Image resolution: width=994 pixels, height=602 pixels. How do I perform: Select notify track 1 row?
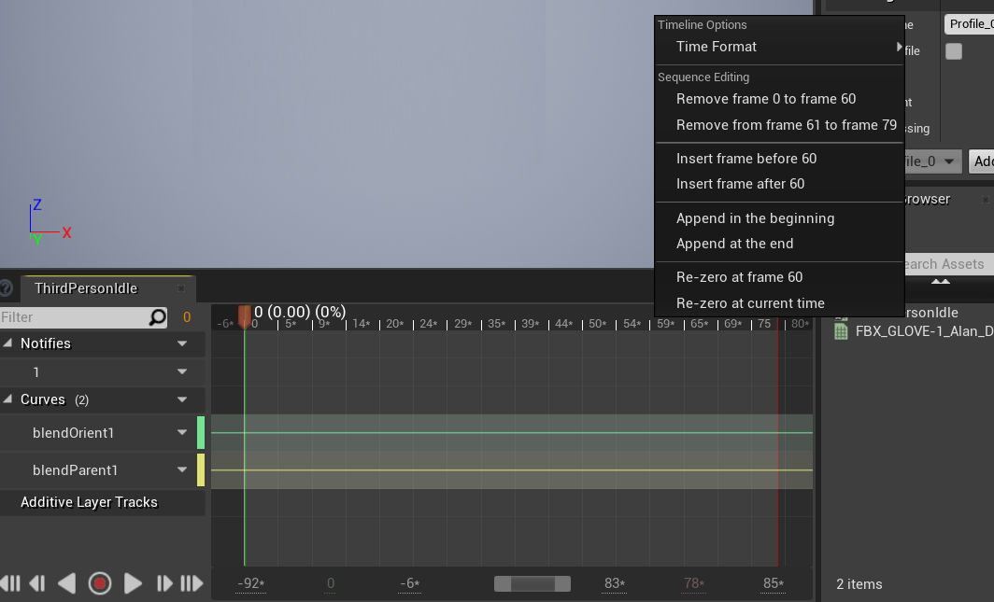point(102,371)
